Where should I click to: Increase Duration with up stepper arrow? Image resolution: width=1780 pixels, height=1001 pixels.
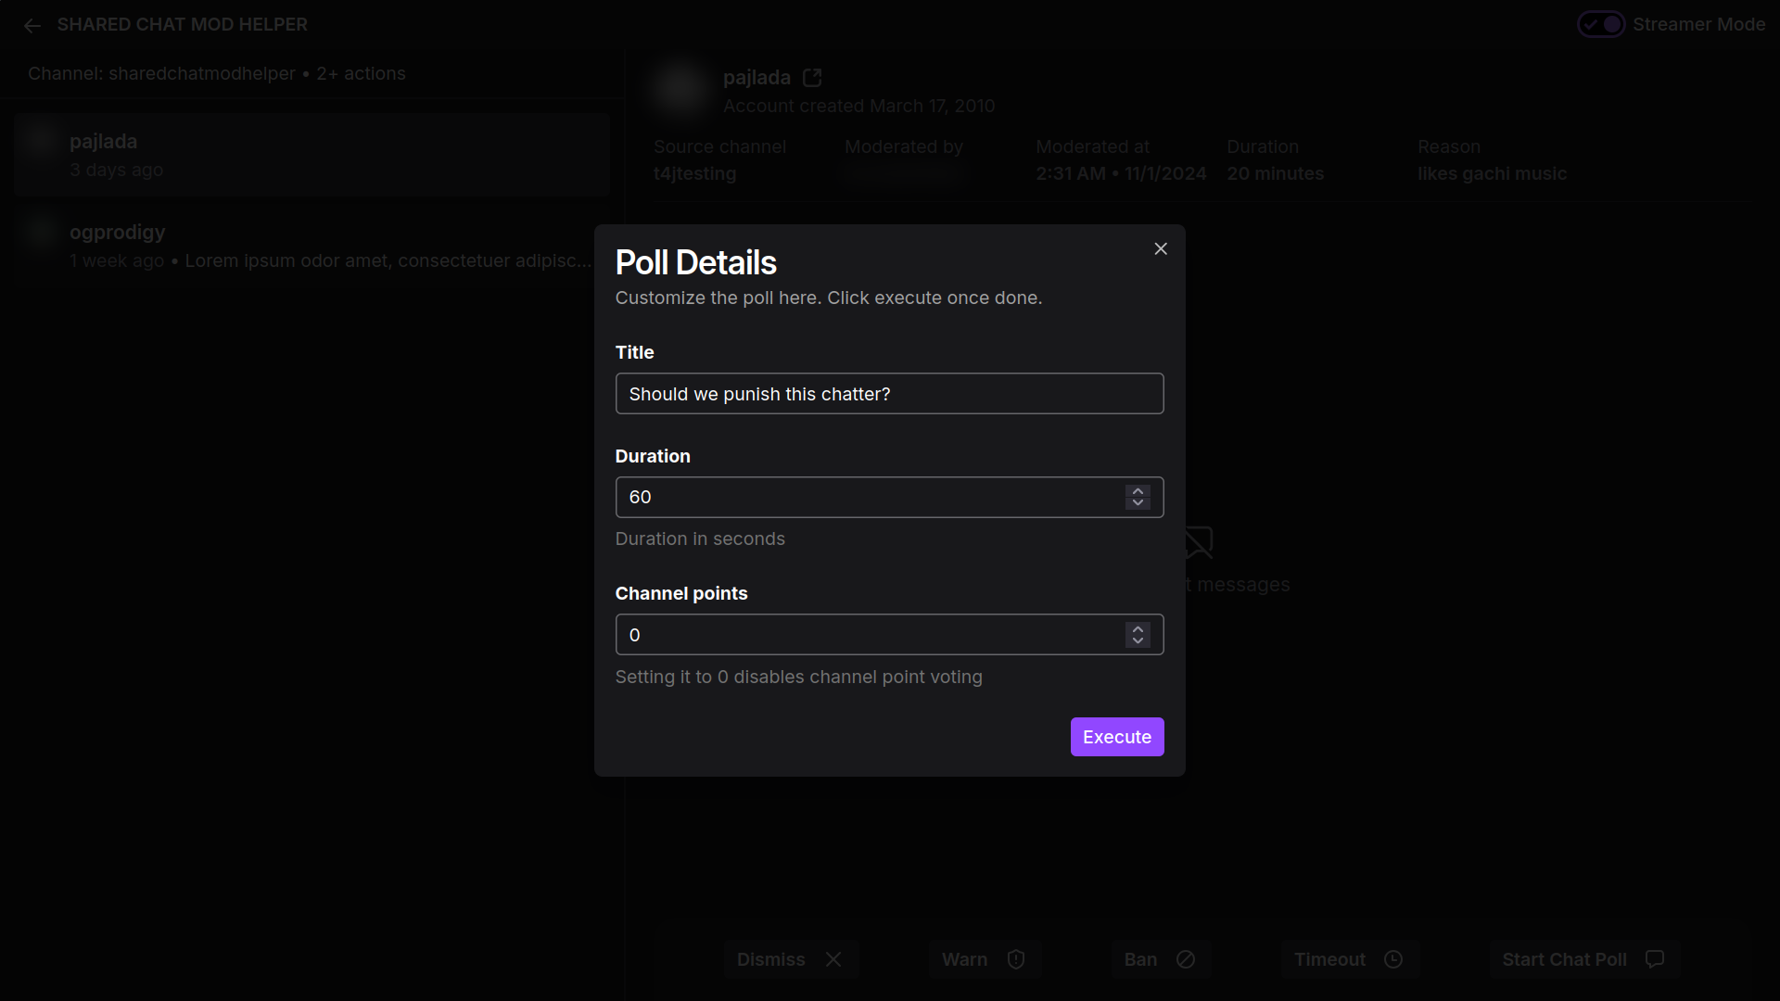tap(1138, 491)
